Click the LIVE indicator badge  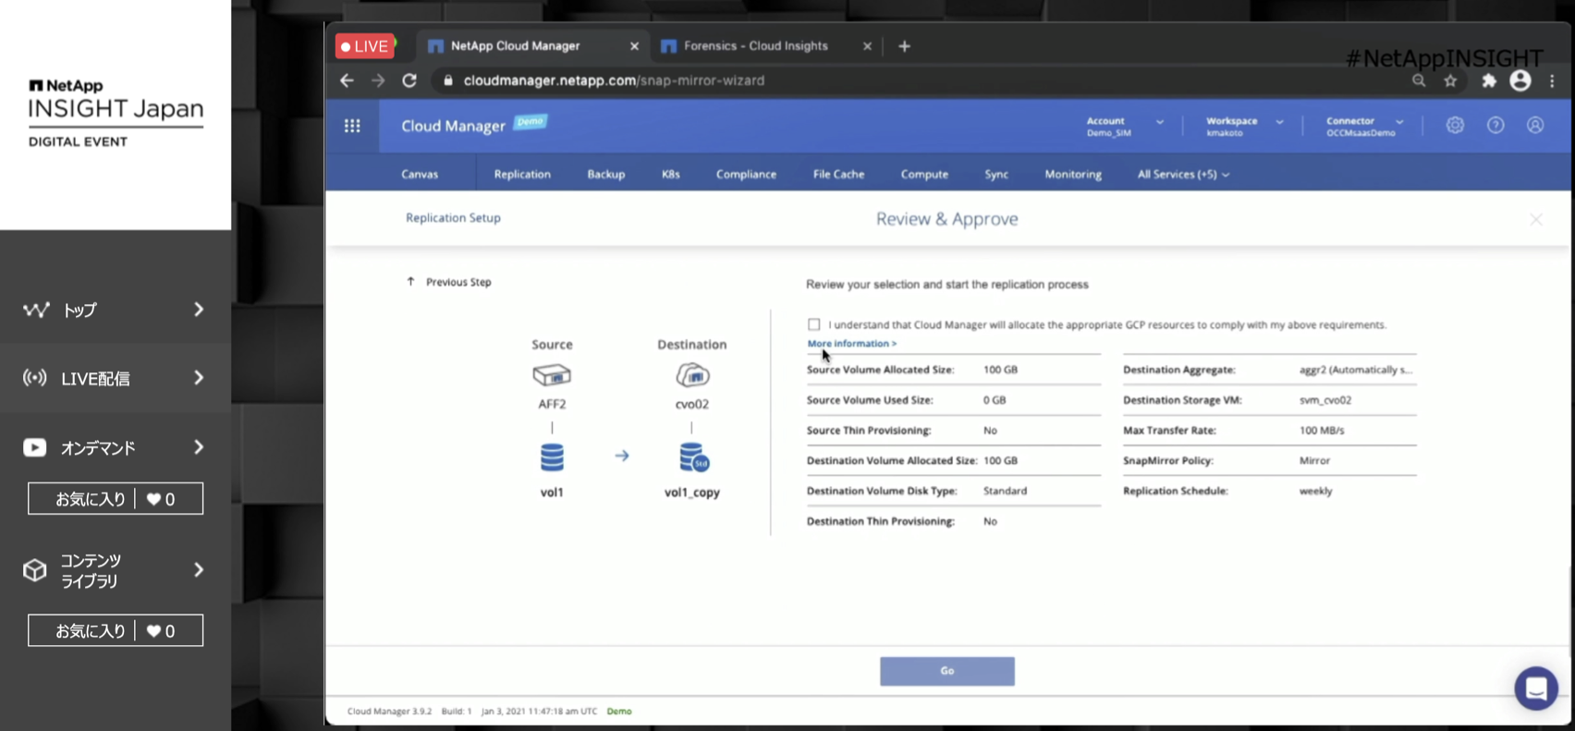pos(365,46)
